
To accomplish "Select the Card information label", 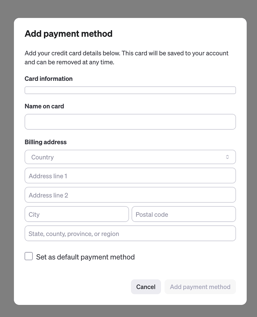I will pyautogui.click(x=48, y=79).
